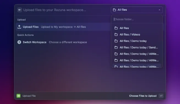Click the chevron arrow in folder dropdown
The image size is (180, 104).
click(x=159, y=10)
